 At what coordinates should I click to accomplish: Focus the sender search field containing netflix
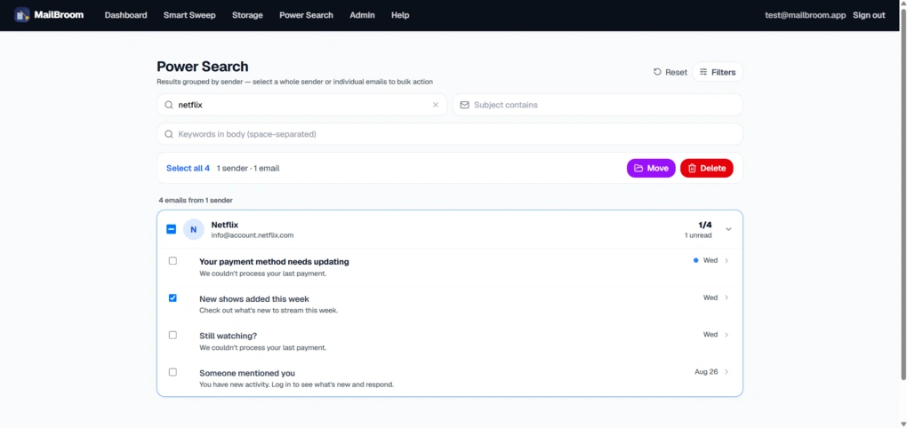click(x=302, y=105)
